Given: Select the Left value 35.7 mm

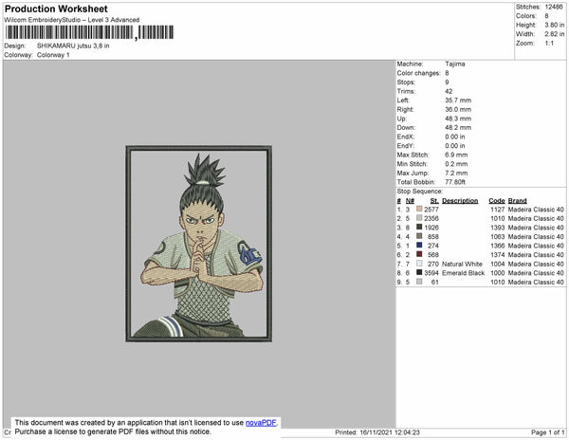Looking at the screenshot, I should [458, 101].
